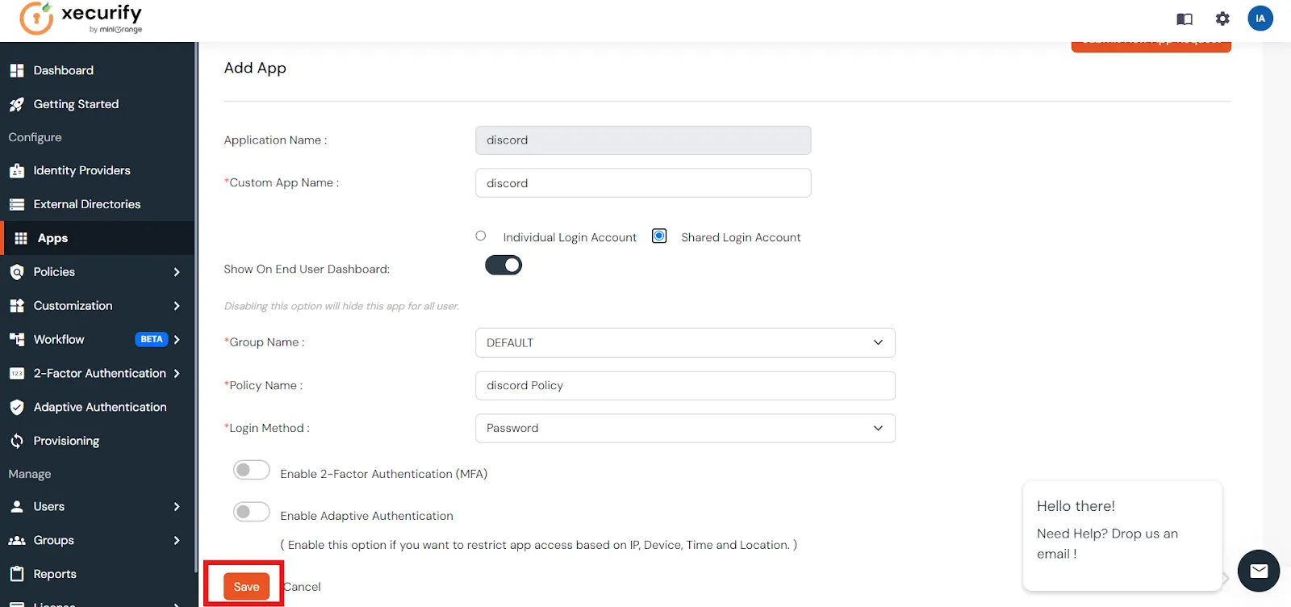Click the orange Save button

[246, 587]
